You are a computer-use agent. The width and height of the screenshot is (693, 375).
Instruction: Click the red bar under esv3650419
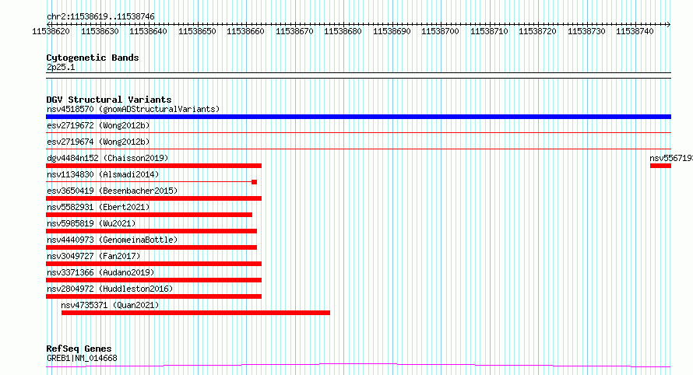point(154,198)
